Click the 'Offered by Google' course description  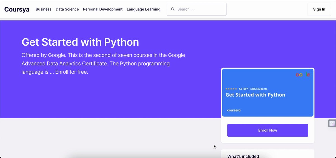103,63
